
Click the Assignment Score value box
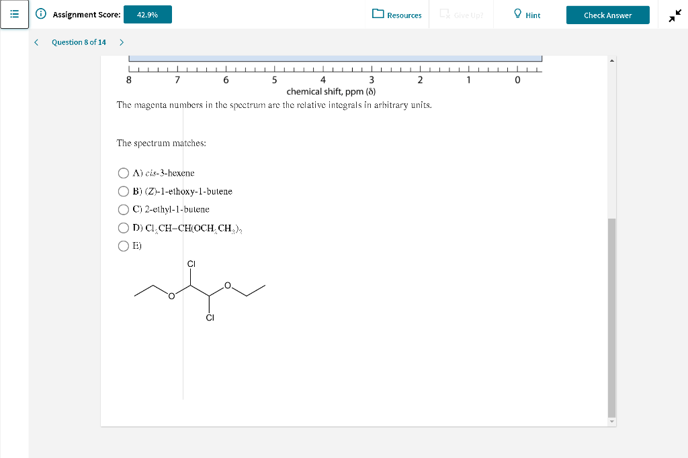pyautogui.click(x=148, y=13)
